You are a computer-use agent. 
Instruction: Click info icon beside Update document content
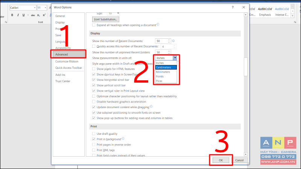151,106
